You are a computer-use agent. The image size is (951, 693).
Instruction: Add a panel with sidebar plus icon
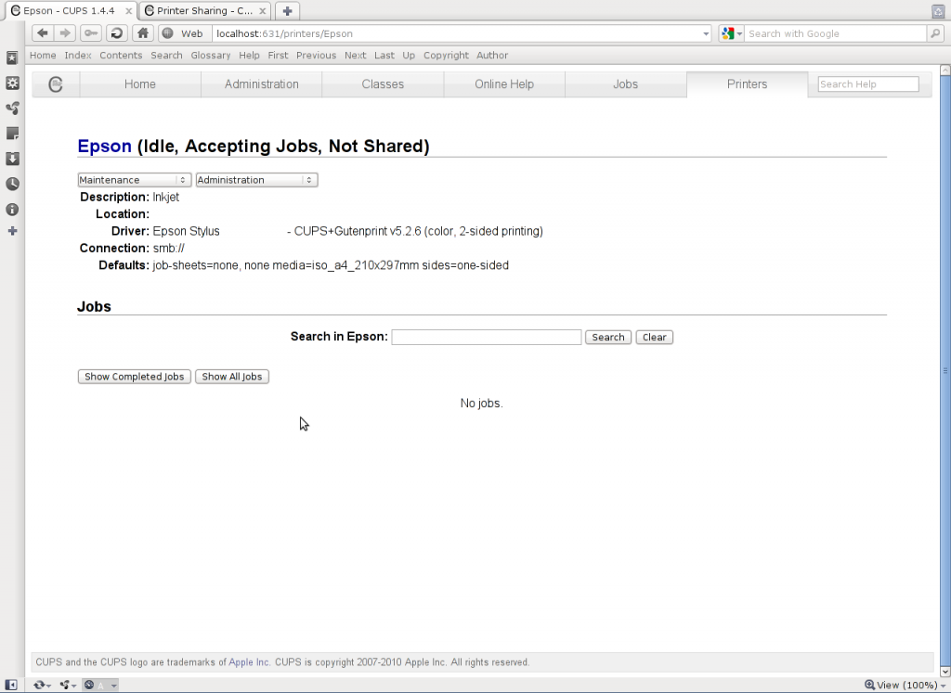(12, 231)
